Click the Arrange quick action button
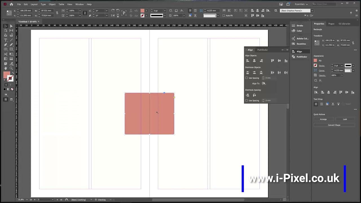This screenshot has height=203, width=361. 323,119
